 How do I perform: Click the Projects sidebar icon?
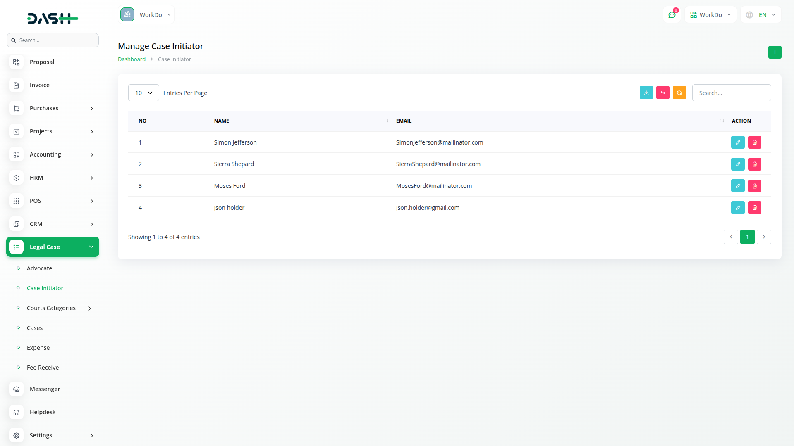(x=16, y=131)
